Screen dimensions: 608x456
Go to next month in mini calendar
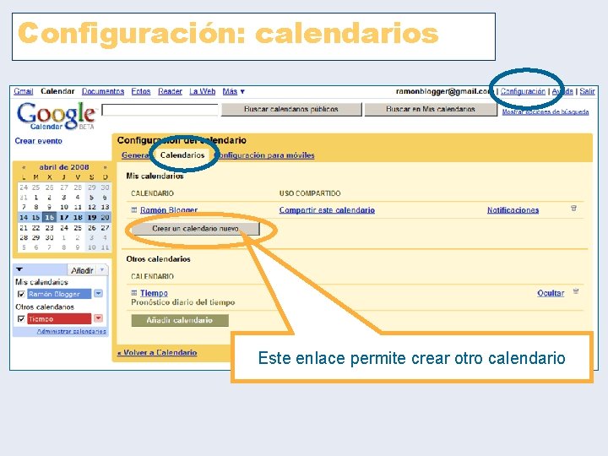click(x=105, y=167)
